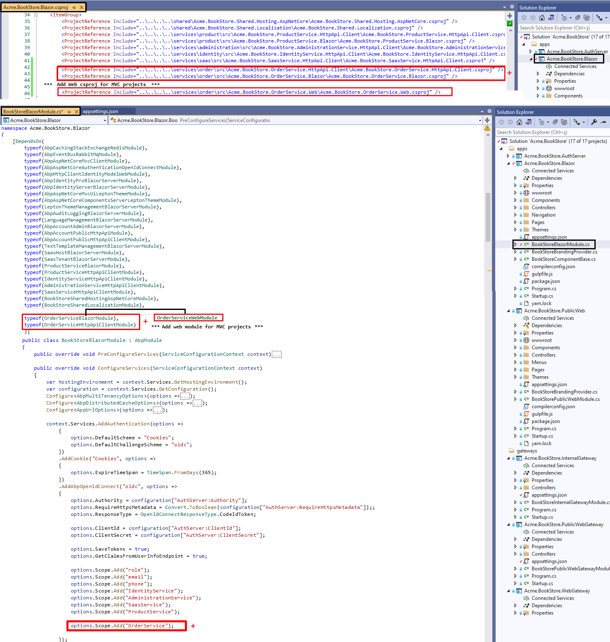Click the gear icon above BookStoreBlazorModule.cs editor
Image resolution: width=610 pixels, height=642 pixels.
489,111
